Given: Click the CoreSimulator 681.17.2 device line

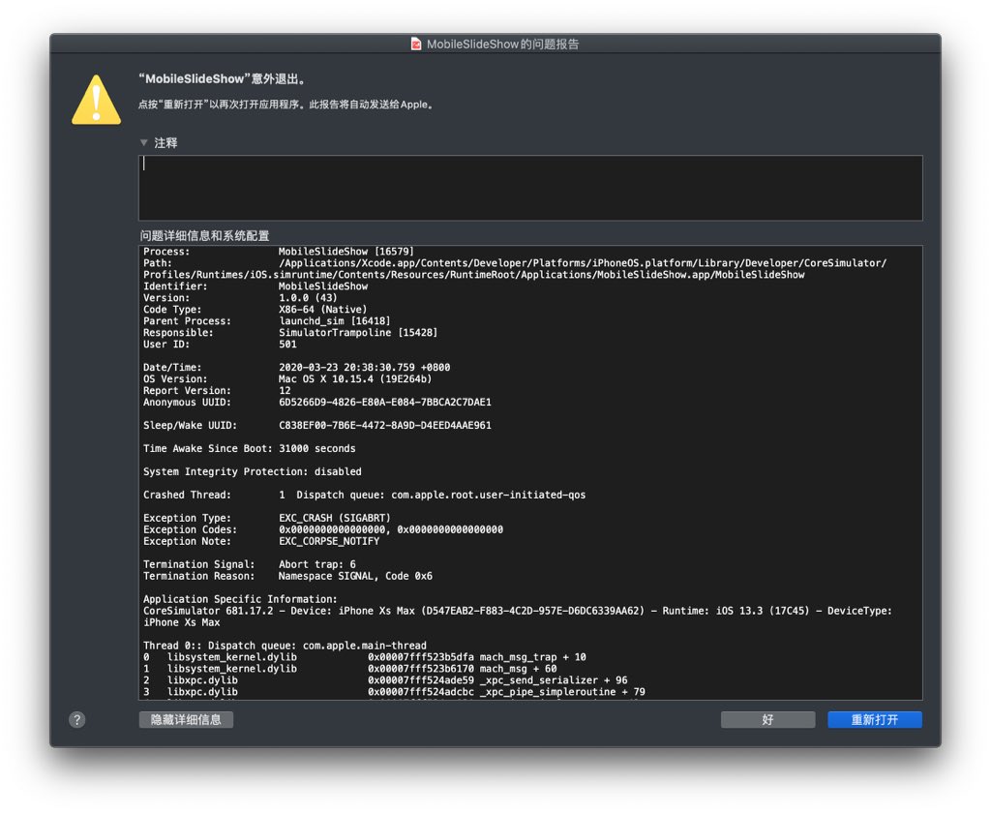Looking at the screenshot, I should [518, 617].
